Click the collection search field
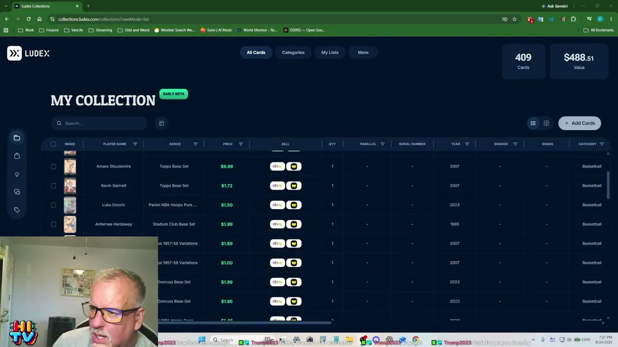 tap(99, 123)
